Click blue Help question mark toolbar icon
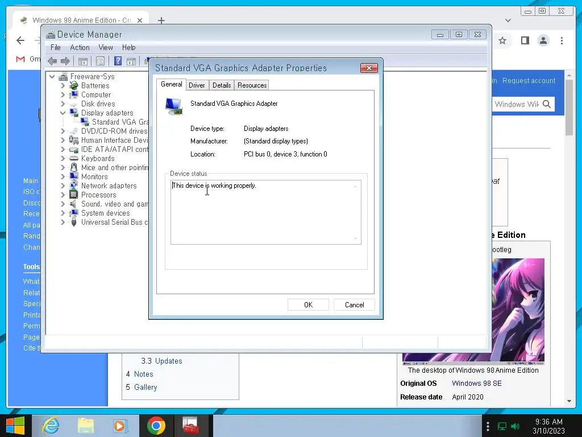The width and height of the screenshot is (582, 437). click(118, 61)
